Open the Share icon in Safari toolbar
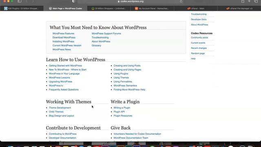261x147 pixels. click(x=243, y=1)
